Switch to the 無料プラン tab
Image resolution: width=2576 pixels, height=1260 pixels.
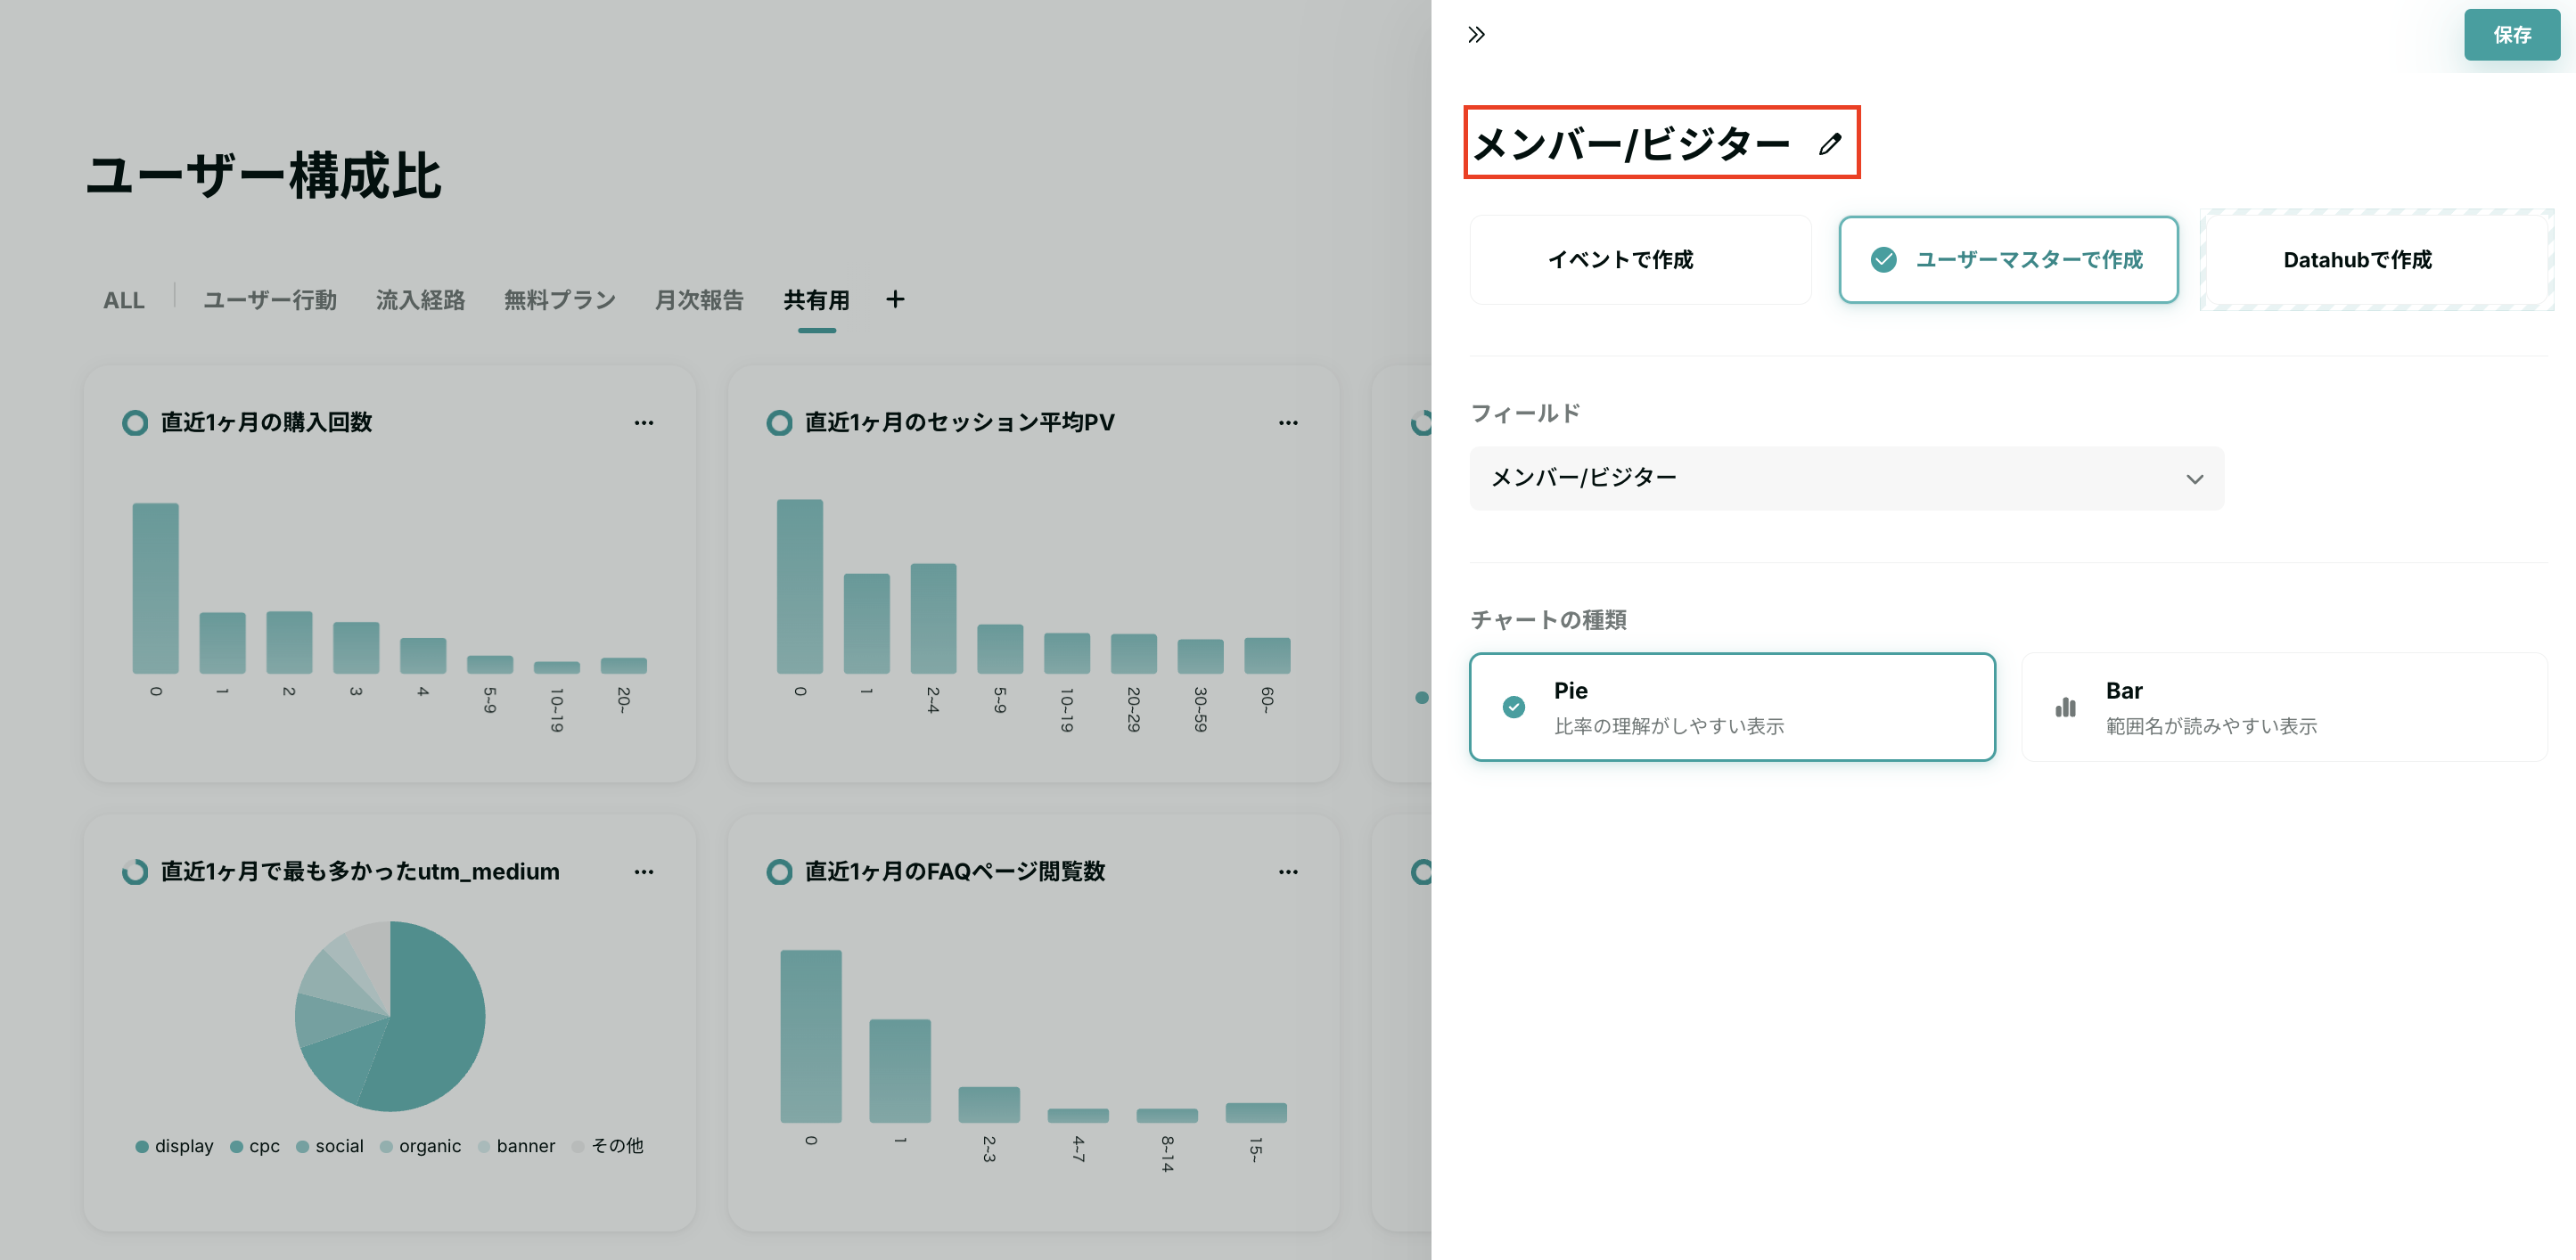560,300
